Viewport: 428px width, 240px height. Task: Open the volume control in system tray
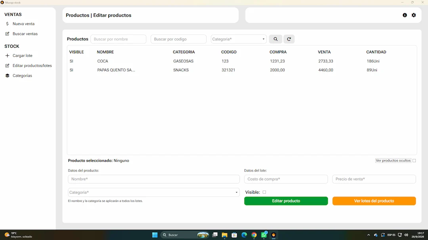coord(406,235)
